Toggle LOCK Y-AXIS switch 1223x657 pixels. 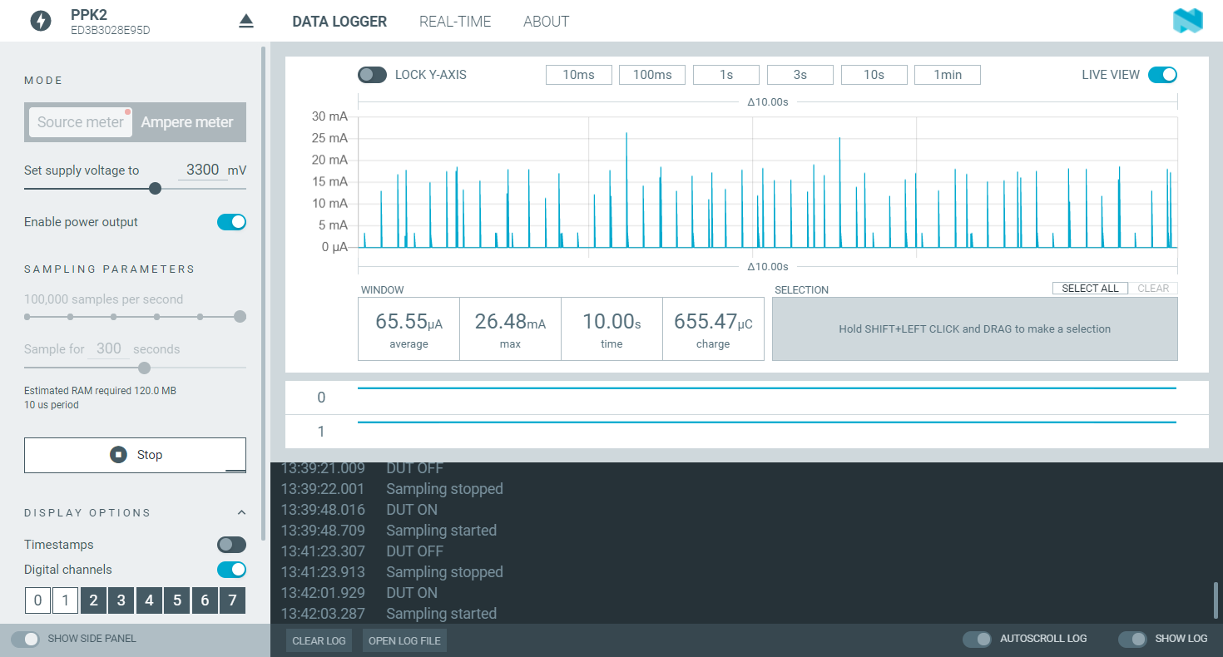pos(372,75)
